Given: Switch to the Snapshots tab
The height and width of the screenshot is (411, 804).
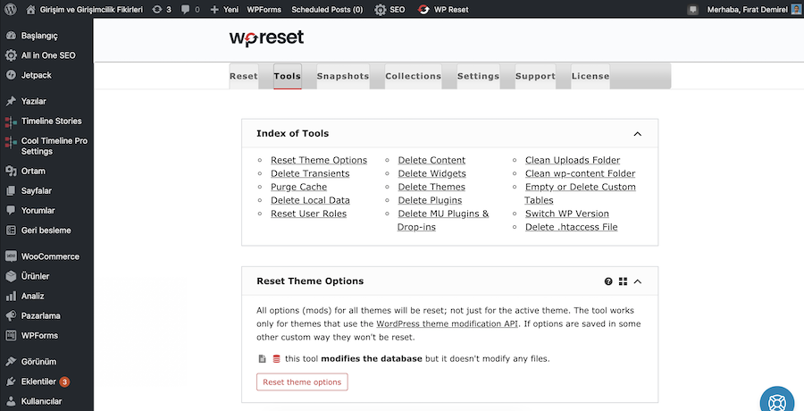Looking at the screenshot, I should click(342, 76).
